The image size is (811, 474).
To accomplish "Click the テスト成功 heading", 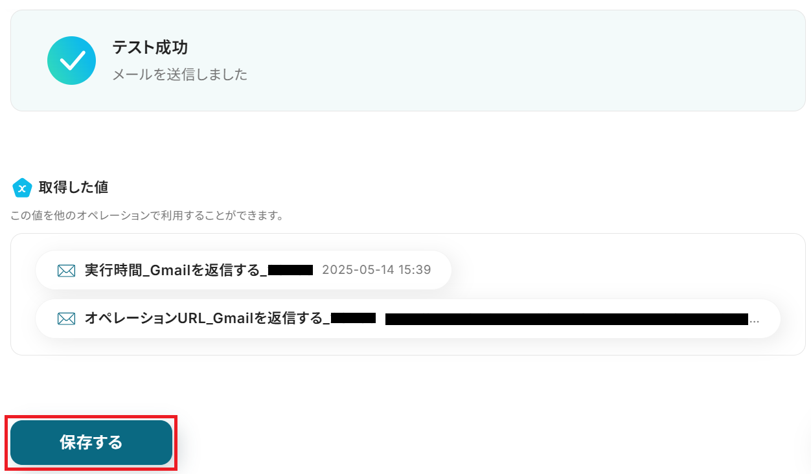I will pos(150,47).
